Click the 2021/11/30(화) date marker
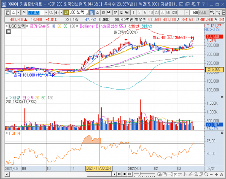This screenshot has width=226, height=179. tap(99, 168)
